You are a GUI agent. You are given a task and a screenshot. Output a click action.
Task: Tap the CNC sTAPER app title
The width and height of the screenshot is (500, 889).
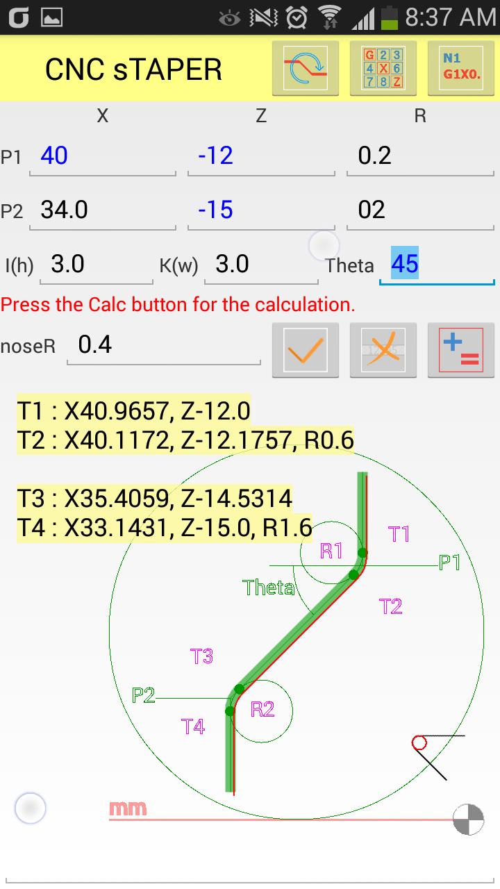pos(133,69)
